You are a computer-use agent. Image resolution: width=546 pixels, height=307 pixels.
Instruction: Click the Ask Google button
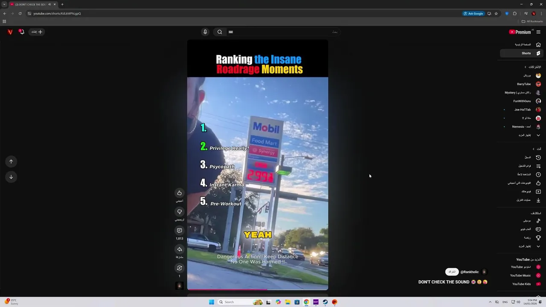(x=473, y=13)
